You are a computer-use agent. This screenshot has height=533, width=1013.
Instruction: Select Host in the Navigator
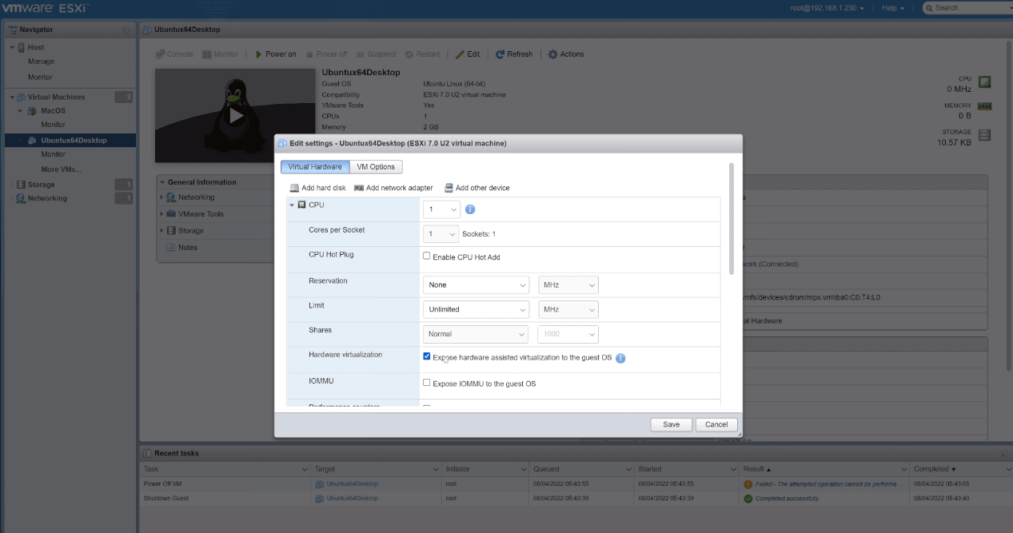[36, 47]
